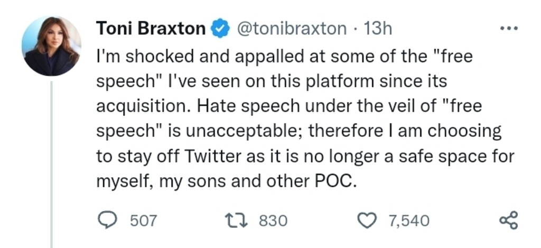The height and width of the screenshot is (248, 541).
Task: Click the reply speech bubble icon
Action: (108, 220)
